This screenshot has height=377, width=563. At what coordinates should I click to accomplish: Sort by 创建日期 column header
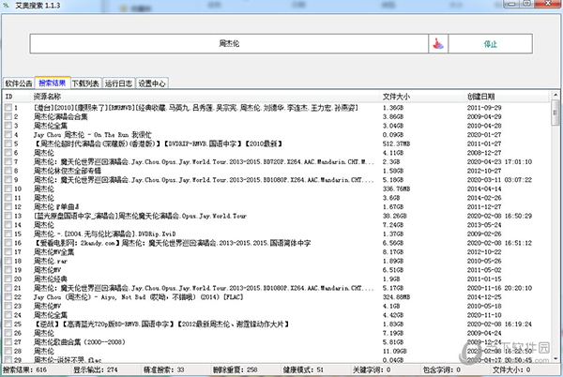pyautogui.click(x=507, y=97)
